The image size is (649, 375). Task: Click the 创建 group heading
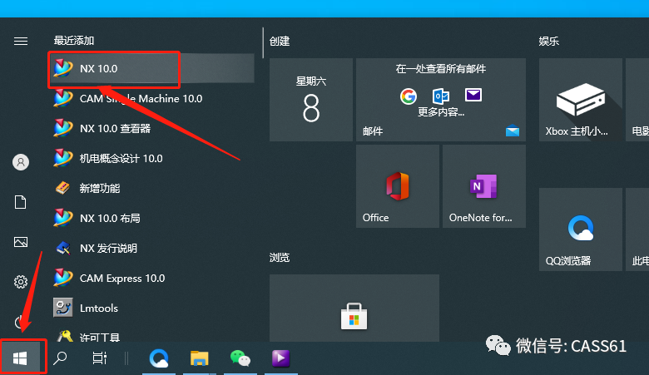pos(280,42)
